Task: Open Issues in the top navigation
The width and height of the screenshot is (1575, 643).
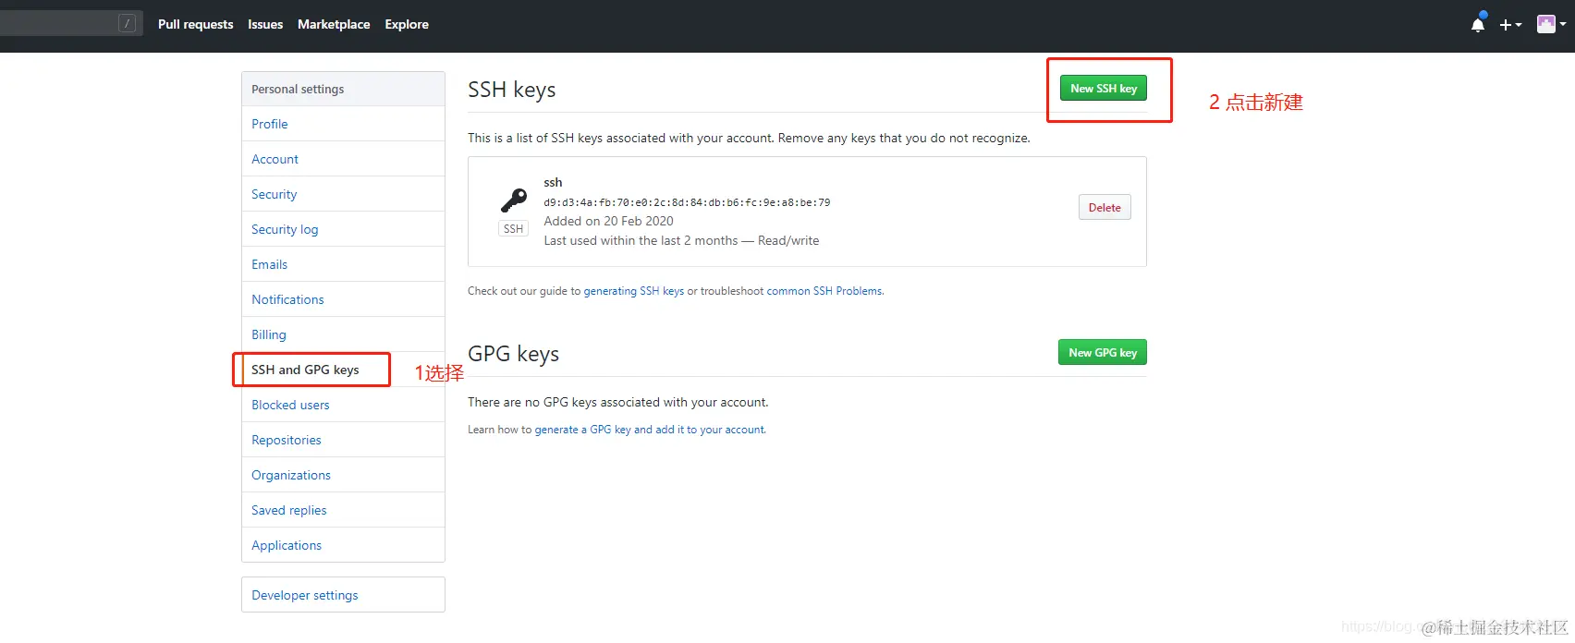Action: point(265,24)
